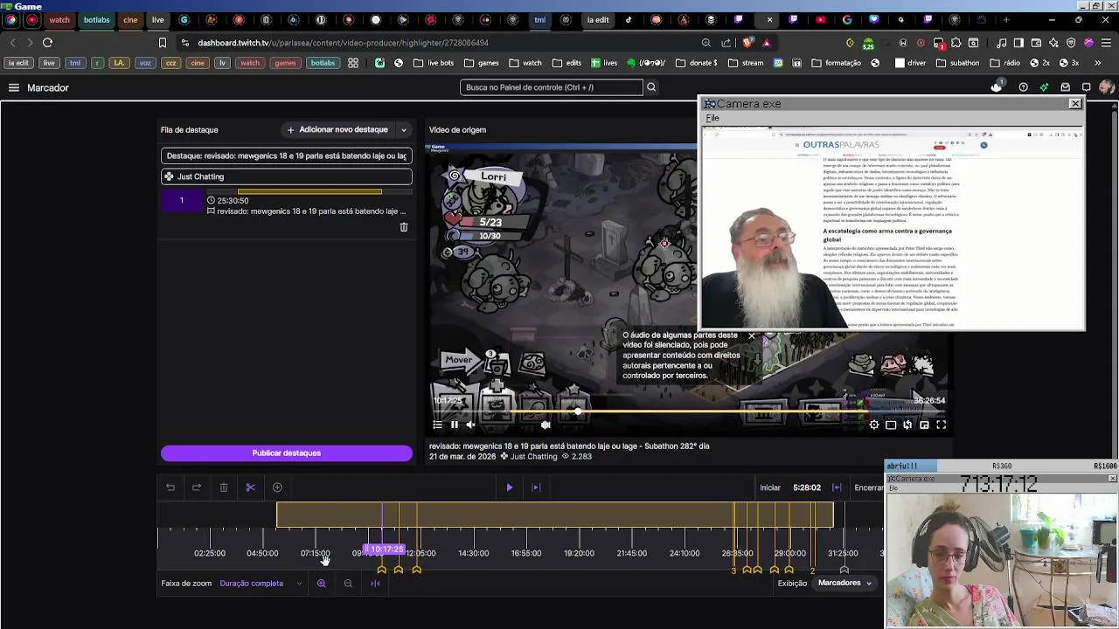Focus the Busca no Painel de controle search box

pyautogui.click(x=552, y=87)
